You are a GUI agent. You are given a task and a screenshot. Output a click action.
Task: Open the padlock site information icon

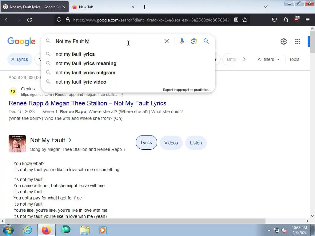tap(68, 20)
